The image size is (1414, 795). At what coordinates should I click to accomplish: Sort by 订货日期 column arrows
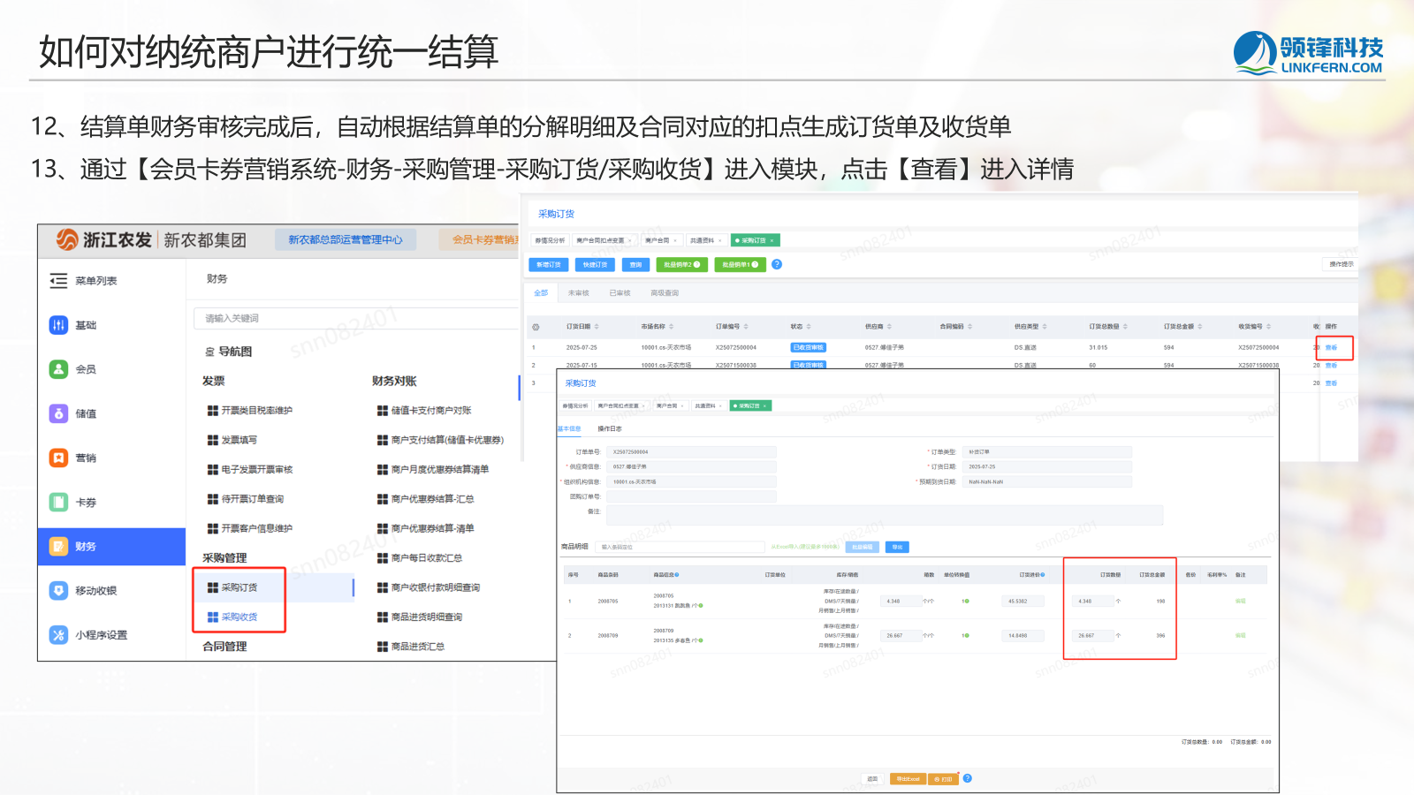[597, 327]
